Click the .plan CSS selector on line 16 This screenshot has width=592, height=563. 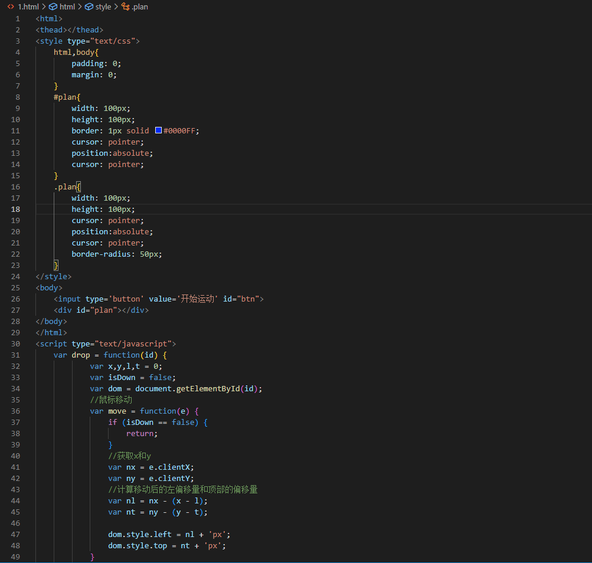[x=65, y=186]
